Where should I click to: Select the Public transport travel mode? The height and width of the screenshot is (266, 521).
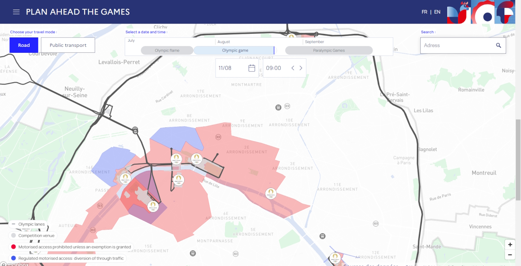click(67, 45)
